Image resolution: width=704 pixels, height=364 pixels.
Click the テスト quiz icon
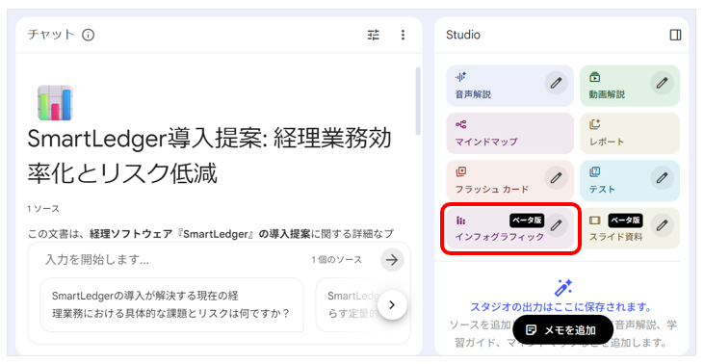(595, 171)
